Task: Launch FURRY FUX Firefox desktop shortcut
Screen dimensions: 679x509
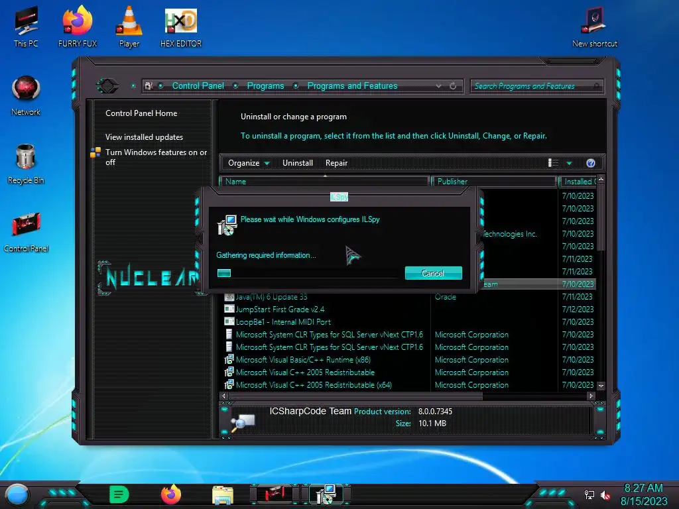Action: (x=78, y=27)
